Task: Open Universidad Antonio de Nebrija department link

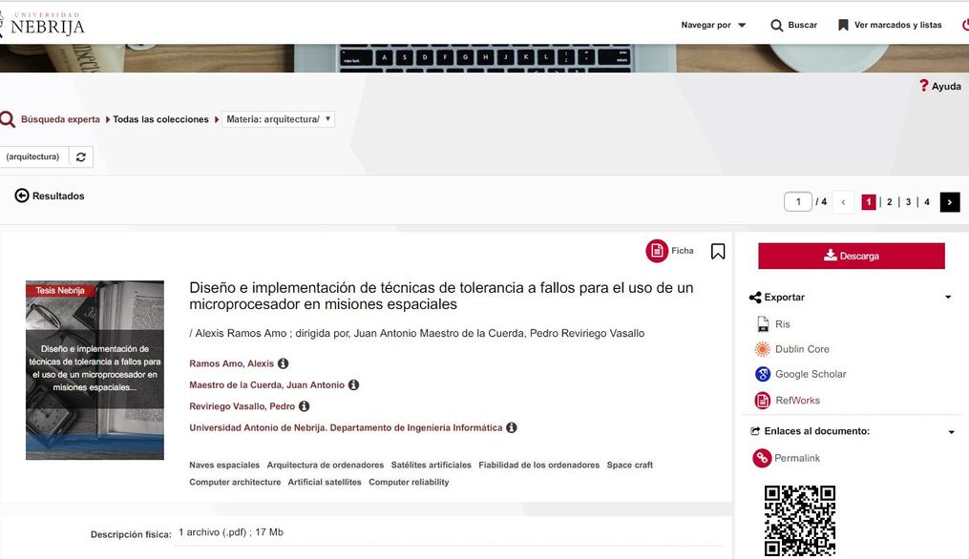Action: (346, 427)
